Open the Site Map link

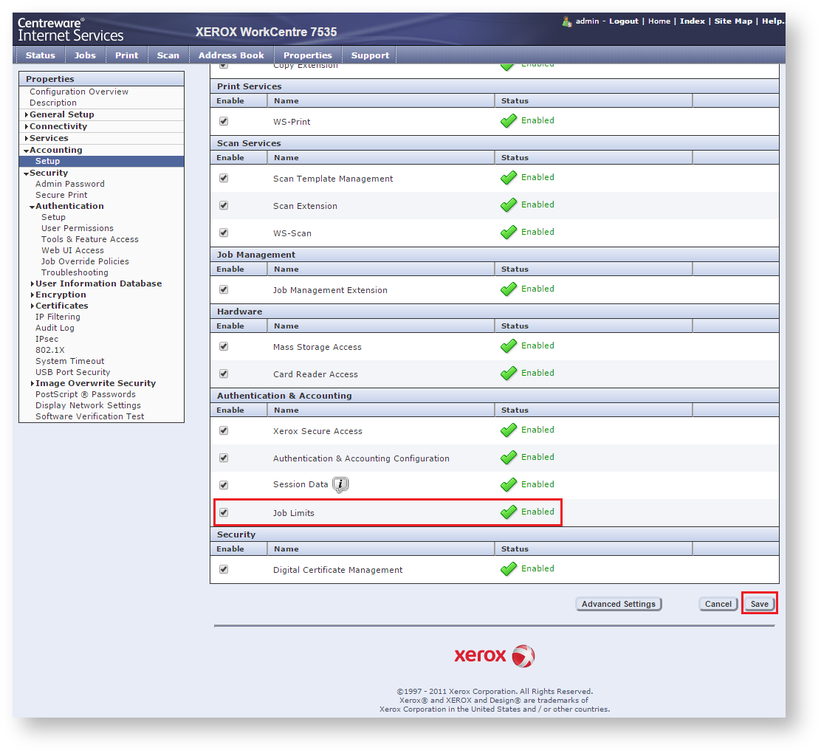pyautogui.click(x=733, y=21)
